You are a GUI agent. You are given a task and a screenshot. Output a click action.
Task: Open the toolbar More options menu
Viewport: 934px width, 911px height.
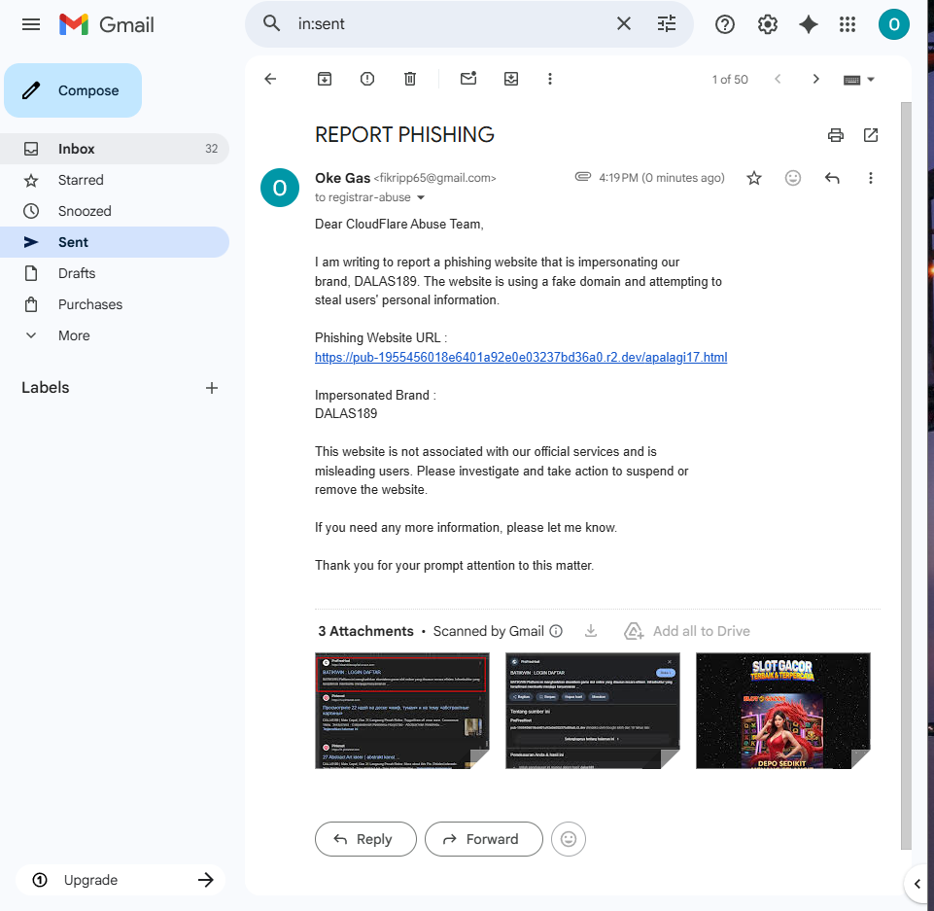pyautogui.click(x=550, y=79)
